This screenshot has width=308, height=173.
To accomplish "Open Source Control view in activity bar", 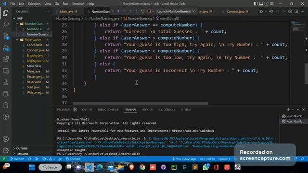I will [6, 36].
